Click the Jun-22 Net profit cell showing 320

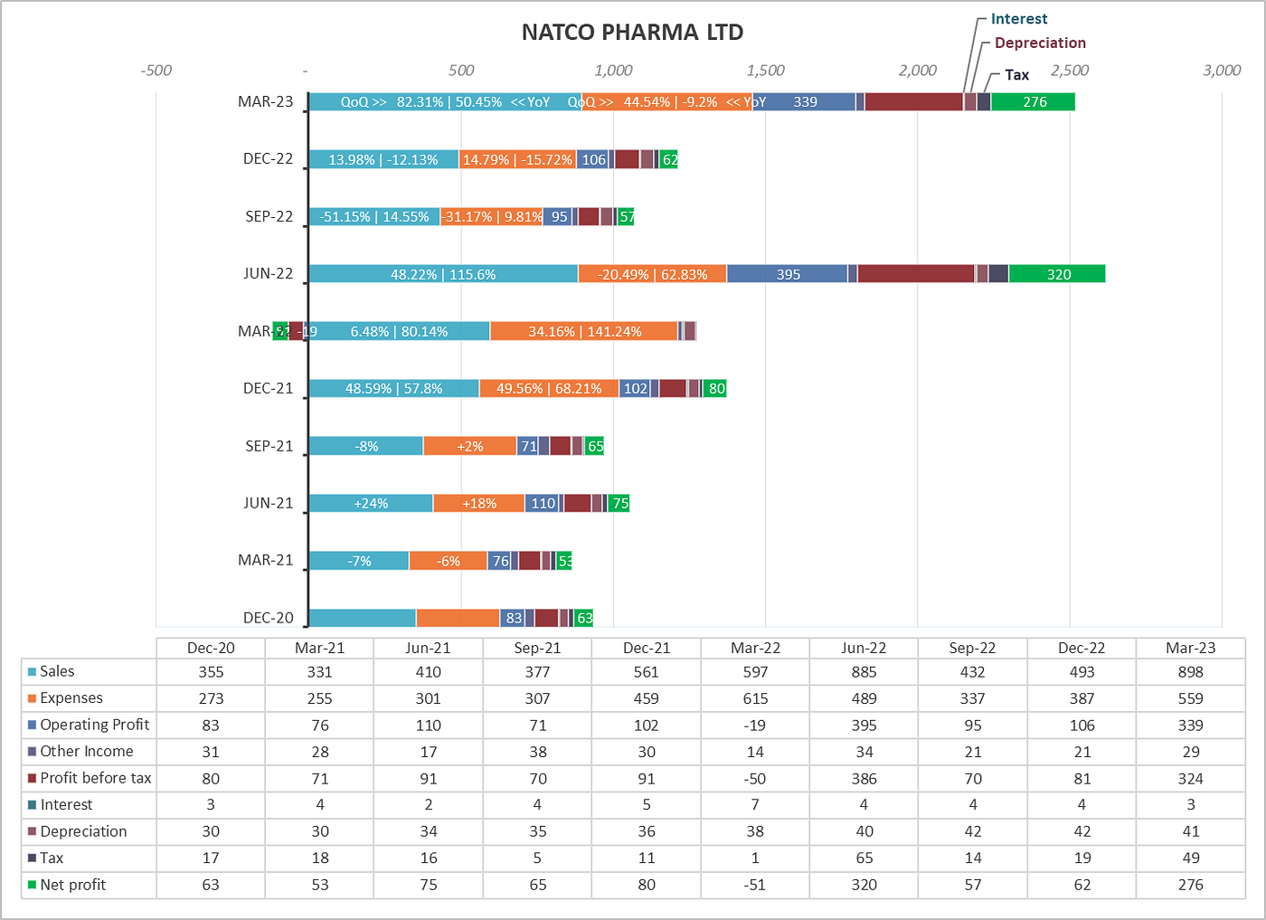coord(864,885)
